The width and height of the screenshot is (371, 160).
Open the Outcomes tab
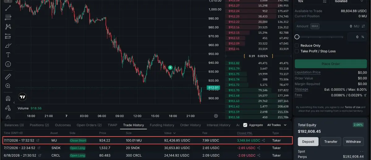pos(63,125)
